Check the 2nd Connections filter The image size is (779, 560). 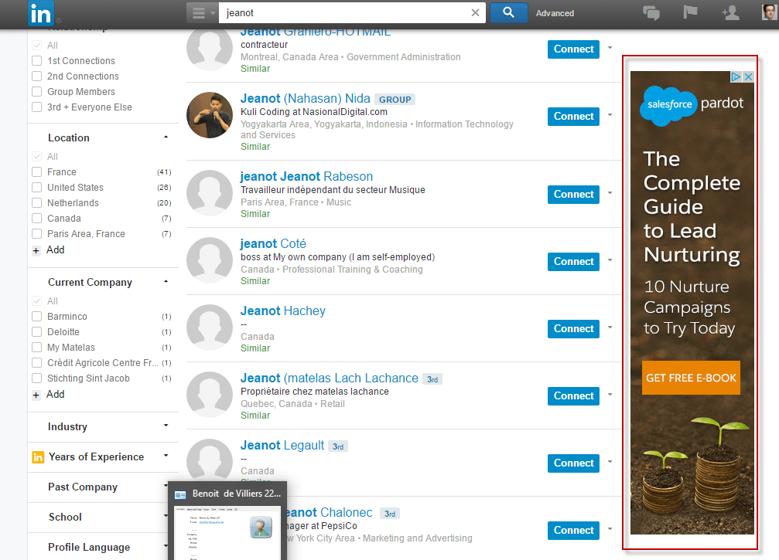click(37, 76)
